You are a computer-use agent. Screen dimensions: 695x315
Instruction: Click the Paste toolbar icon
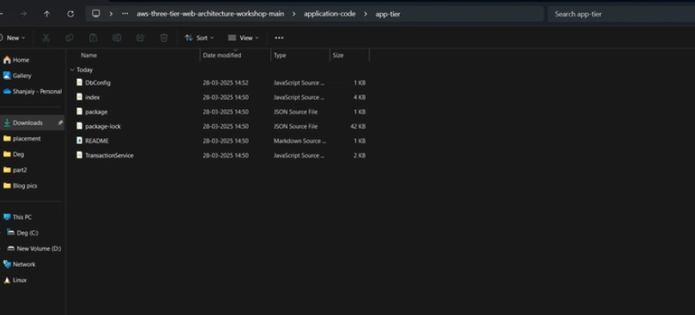pyautogui.click(x=93, y=38)
